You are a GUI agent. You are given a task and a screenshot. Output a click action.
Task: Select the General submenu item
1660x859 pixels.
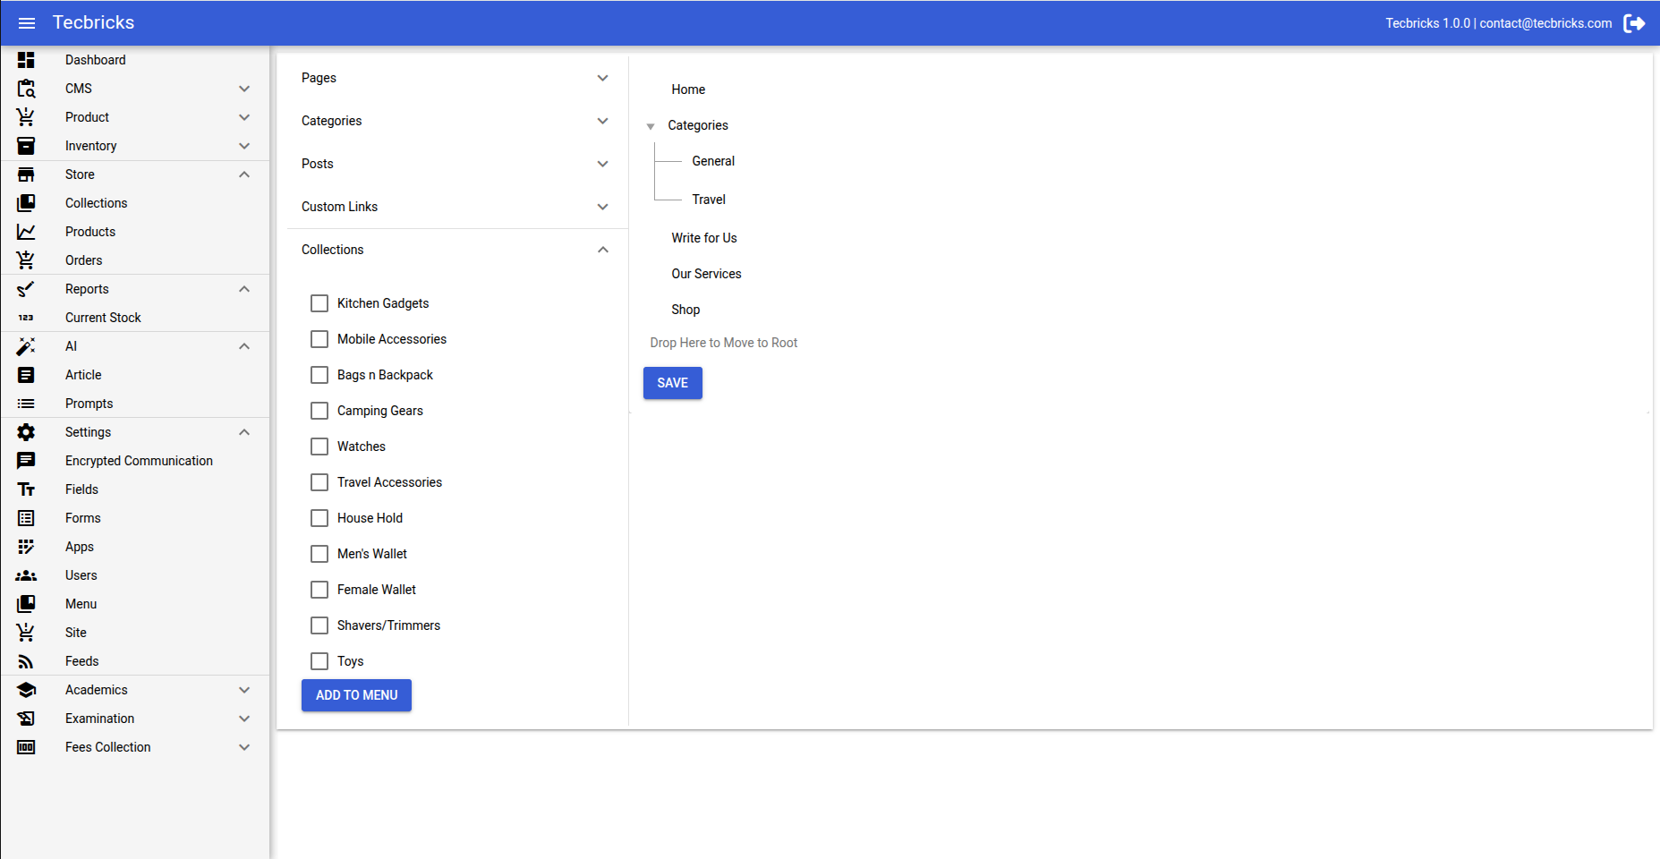coord(713,161)
